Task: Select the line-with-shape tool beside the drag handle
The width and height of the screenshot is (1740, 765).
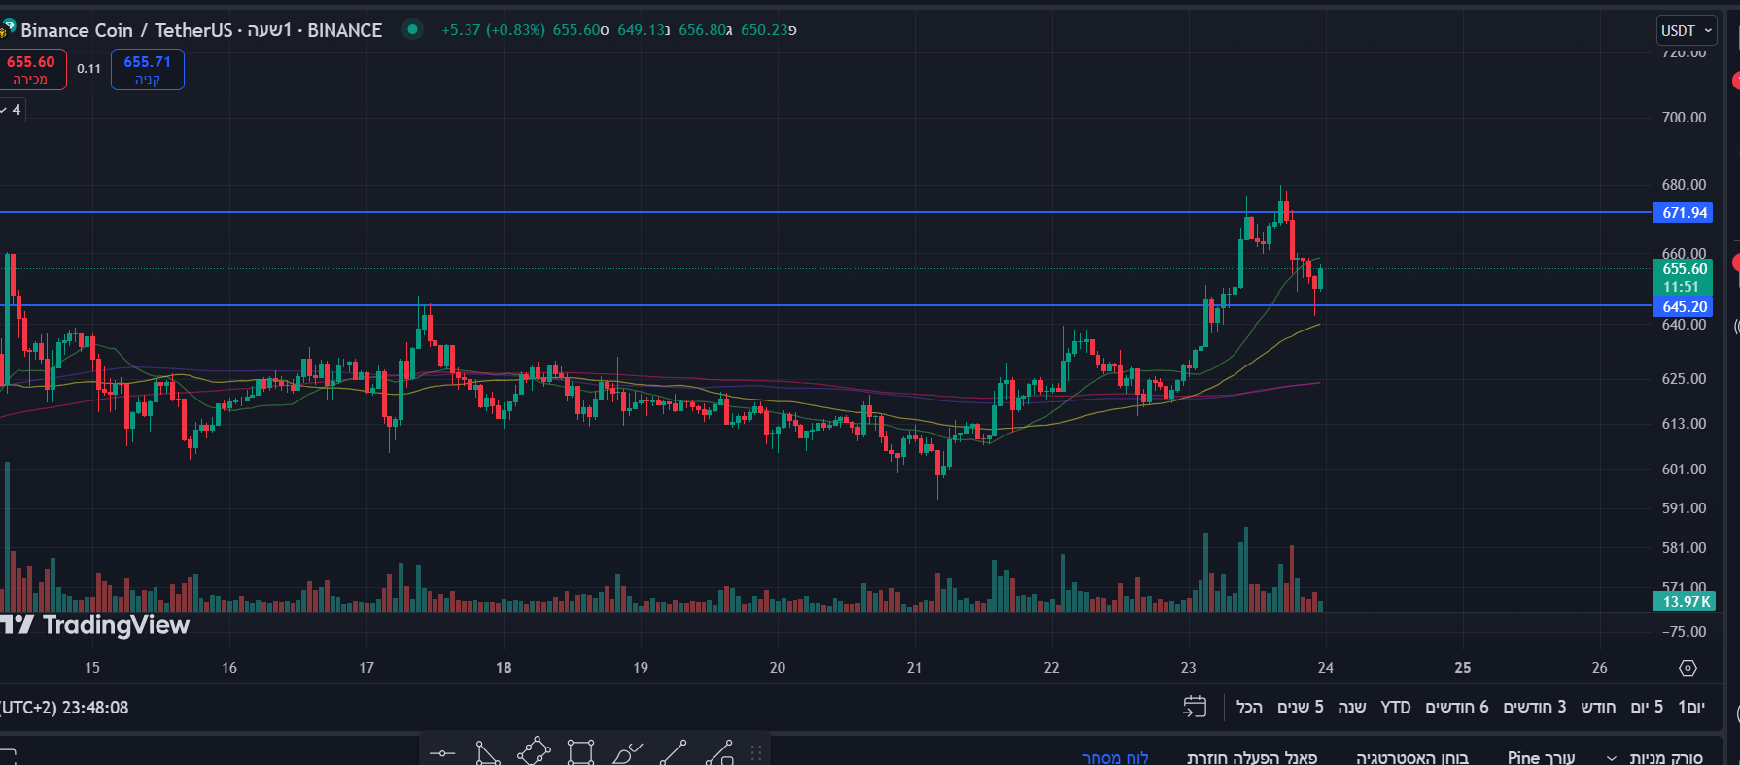Action: pos(719,752)
